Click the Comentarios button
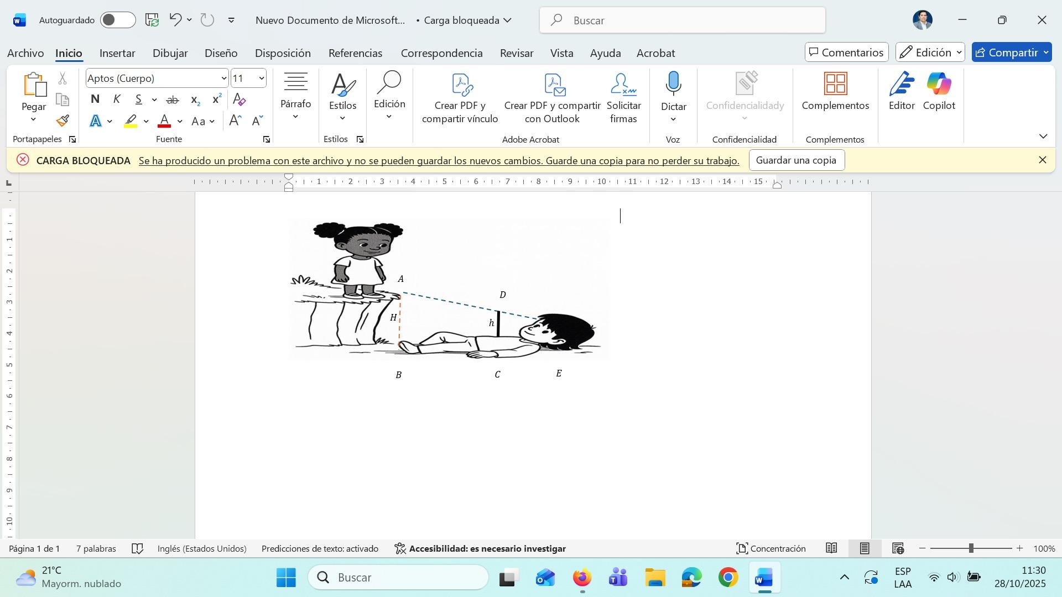Image resolution: width=1062 pixels, height=597 pixels. (846, 53)
